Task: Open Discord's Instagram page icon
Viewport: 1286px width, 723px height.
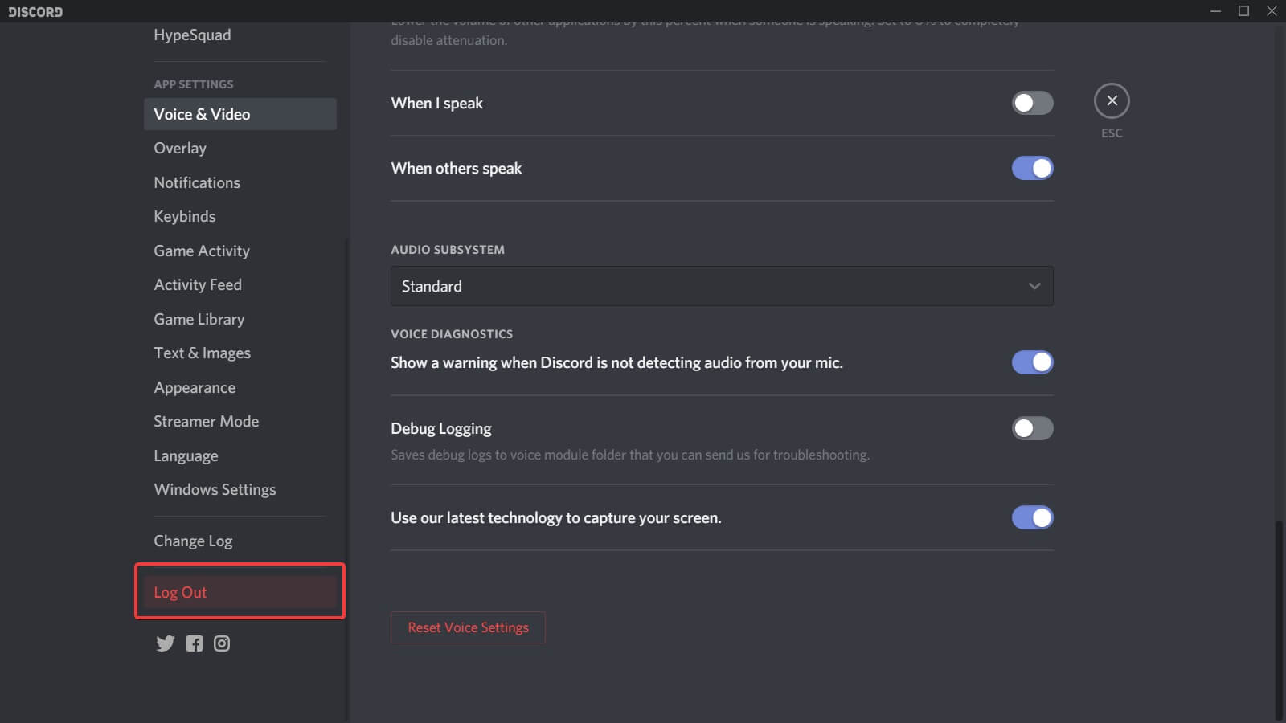Action: click(222, 643)
